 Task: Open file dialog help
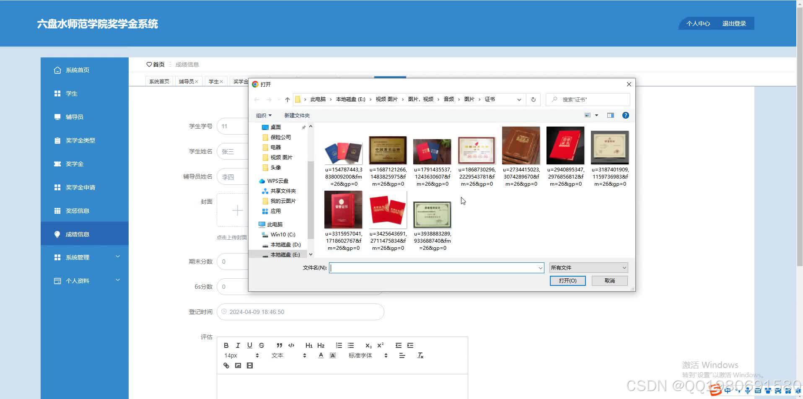click(x=625, y=115)
